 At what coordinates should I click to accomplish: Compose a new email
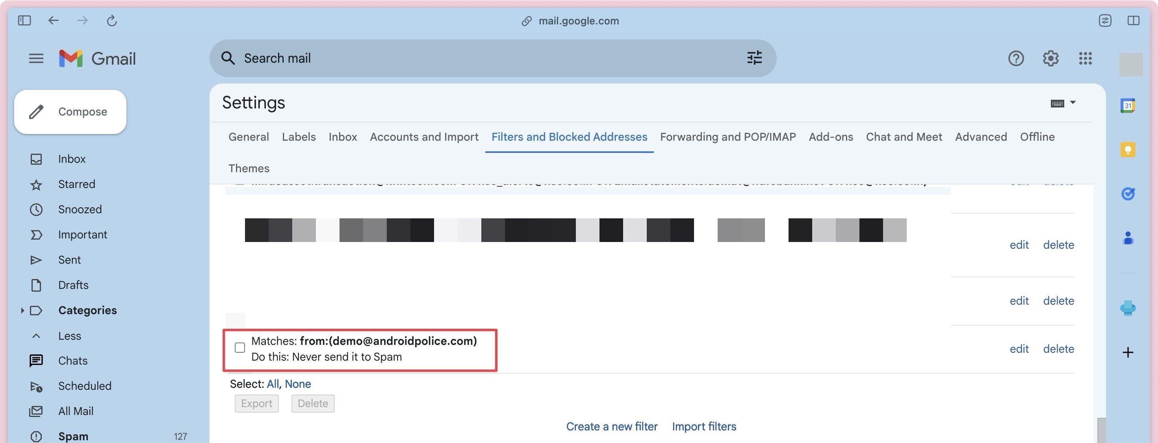tap(70, 112)
